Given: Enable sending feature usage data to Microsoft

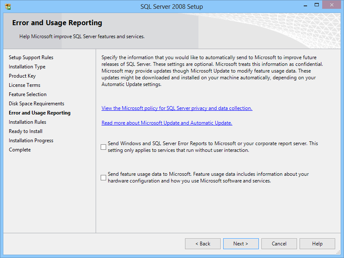Looking at the screenshot, I should click(103, 177).
